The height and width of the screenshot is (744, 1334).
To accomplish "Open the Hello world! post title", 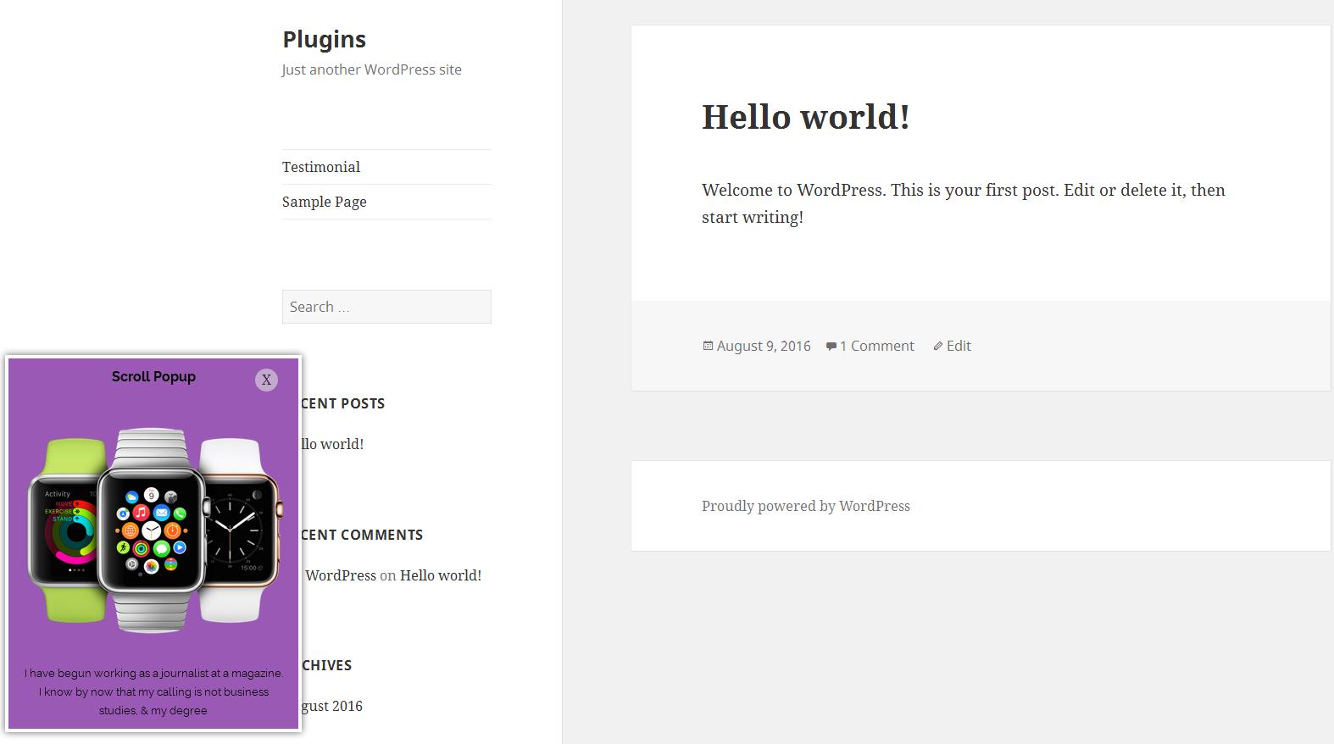I will (x=805, y=117).
